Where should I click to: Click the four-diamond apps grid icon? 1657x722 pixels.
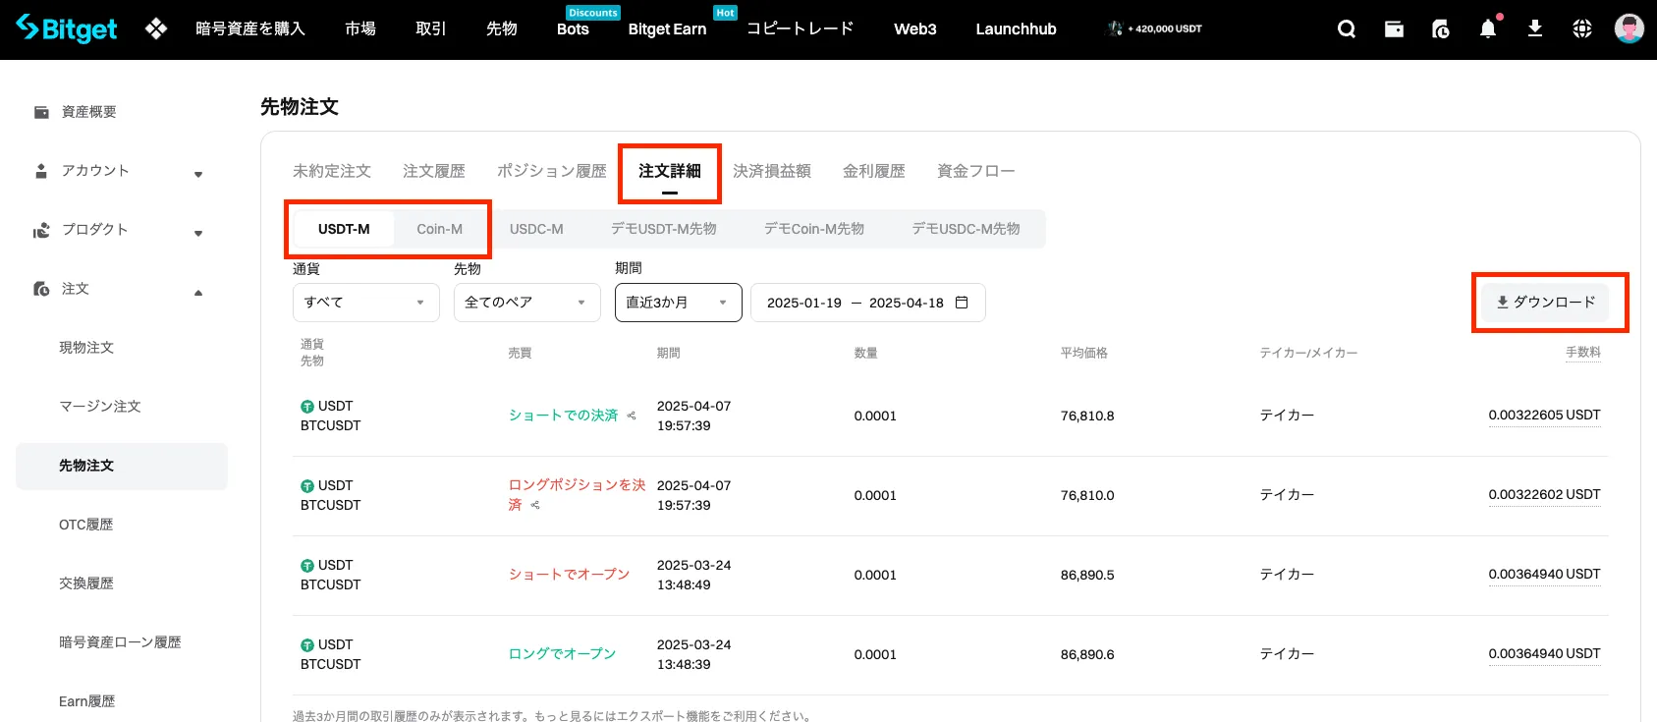click(x=156, y=29)
